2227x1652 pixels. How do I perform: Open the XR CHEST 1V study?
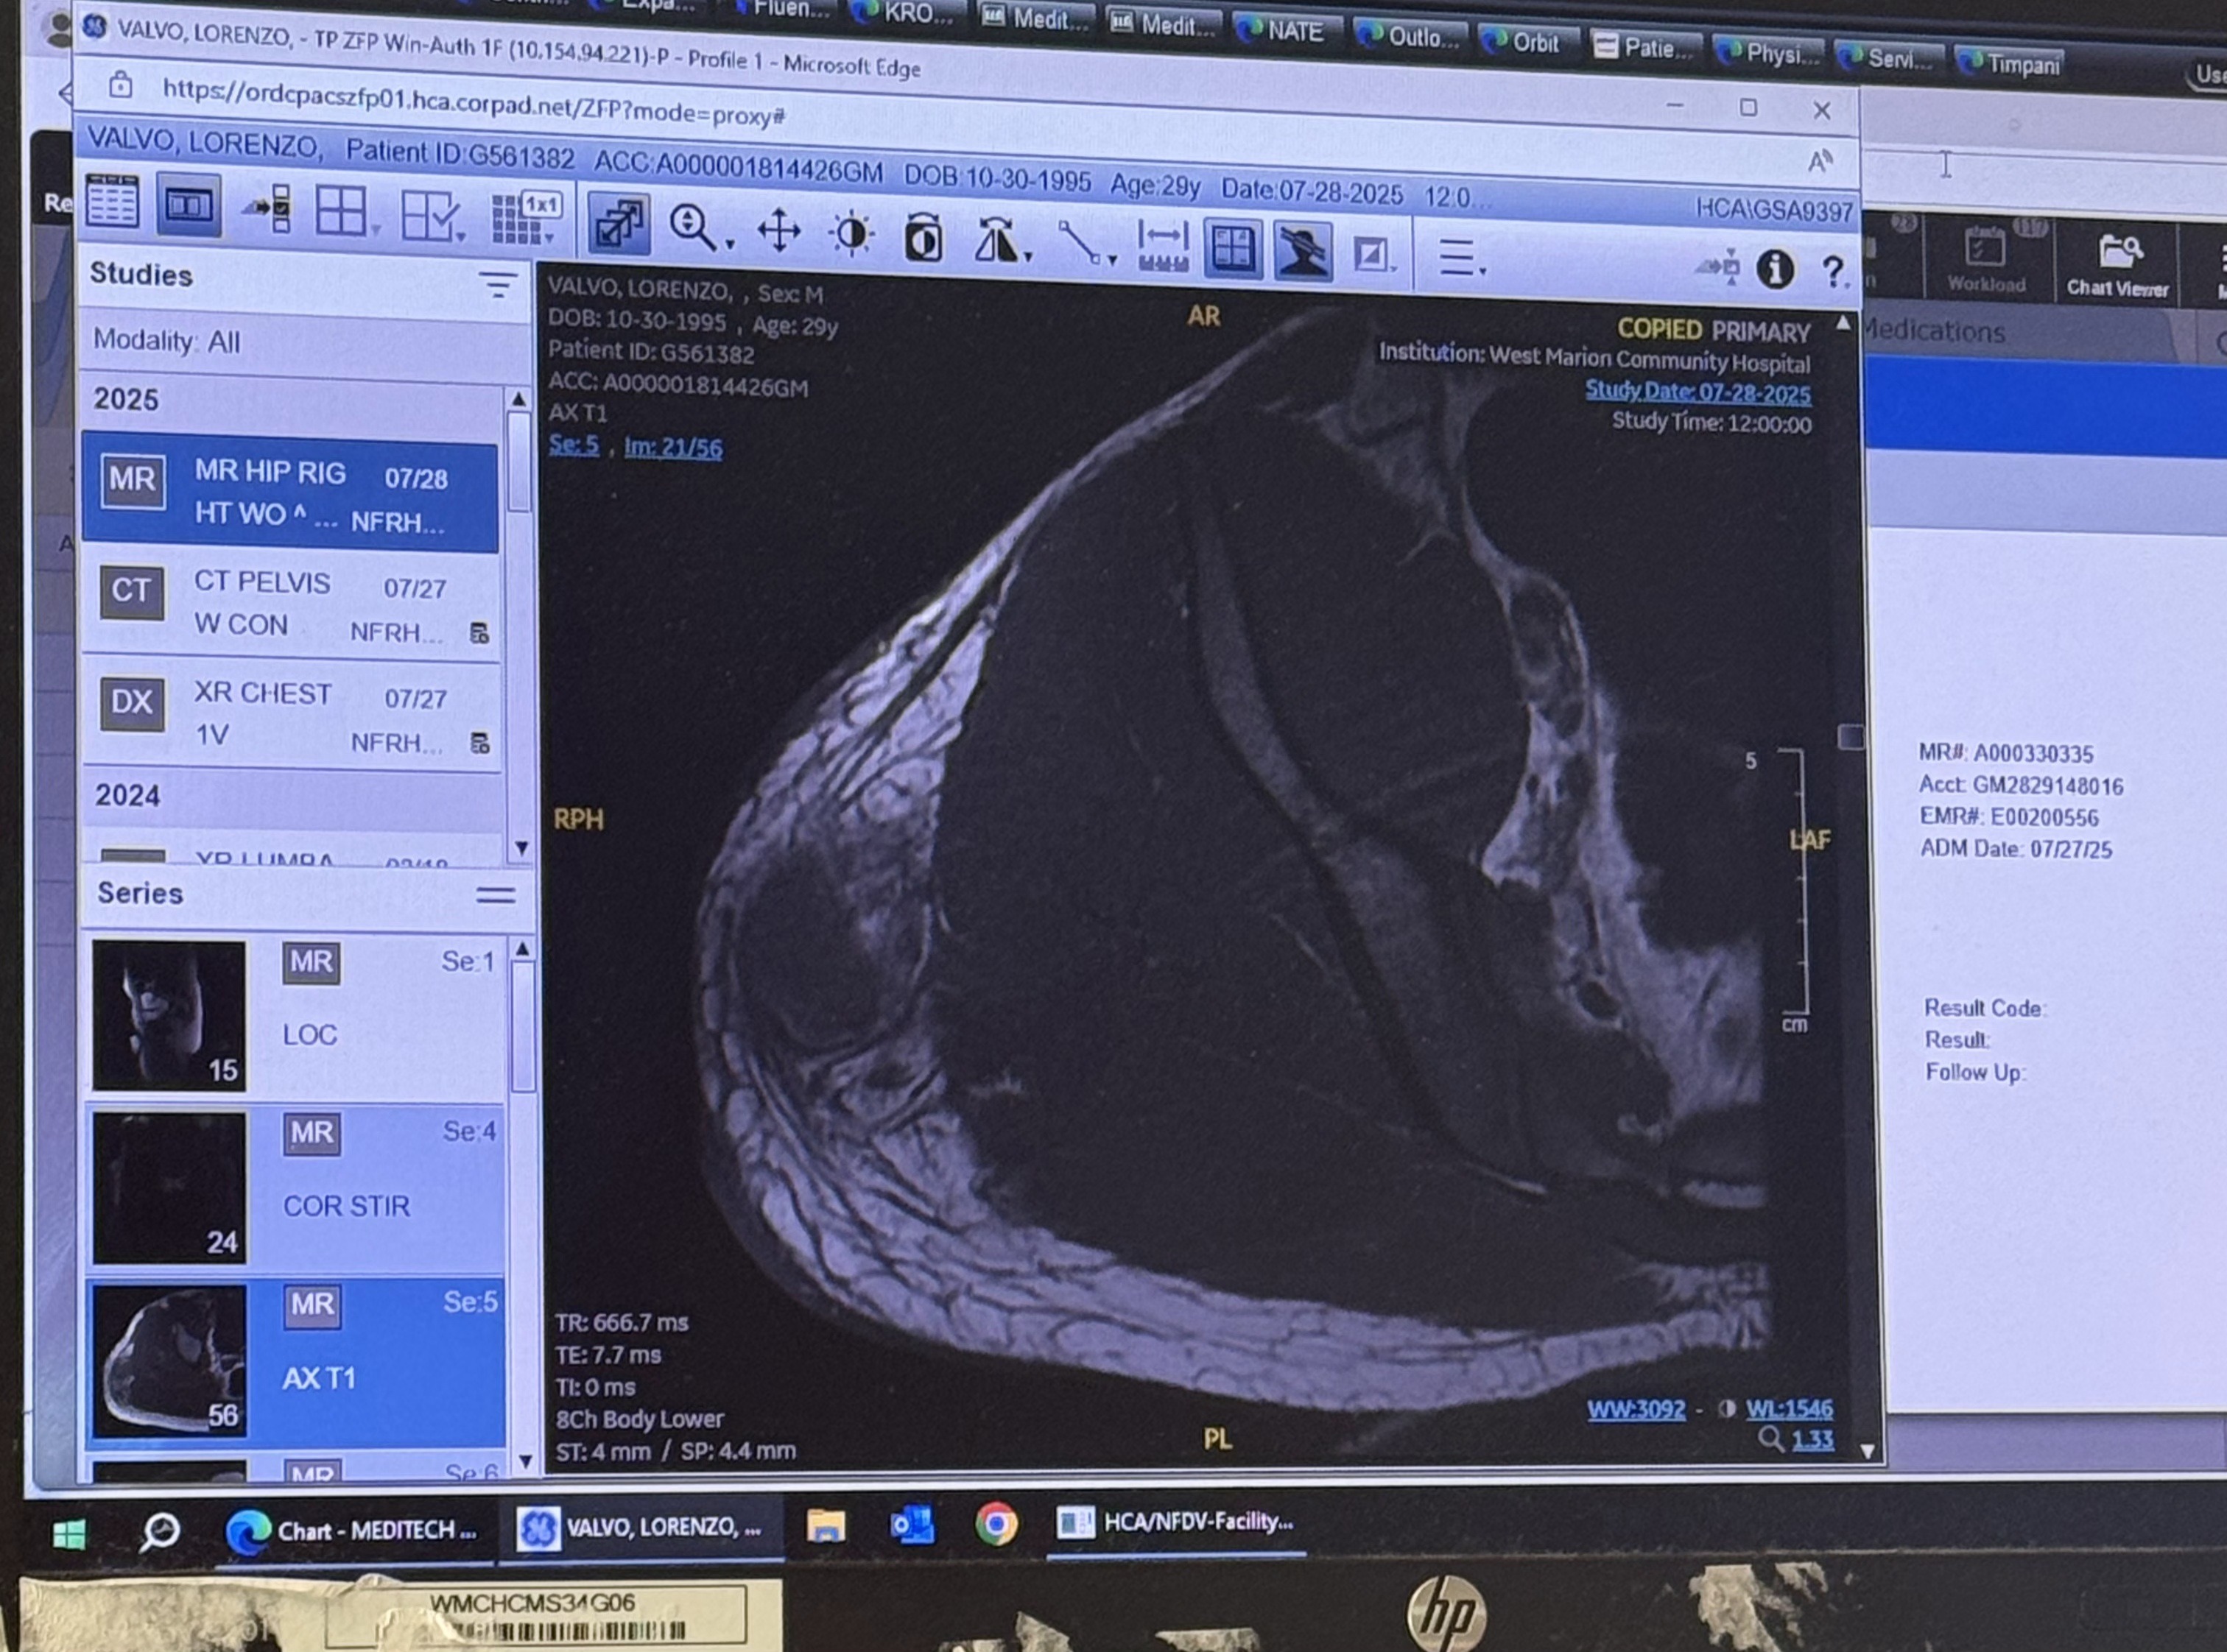coord(290,714)
